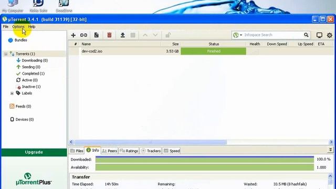Open the Options menu
This screenshot has width=336, height=189.
(18, 27)
